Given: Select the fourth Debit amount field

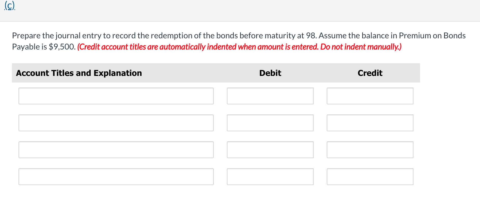Looking at the screenshot, I should (270, 176).
